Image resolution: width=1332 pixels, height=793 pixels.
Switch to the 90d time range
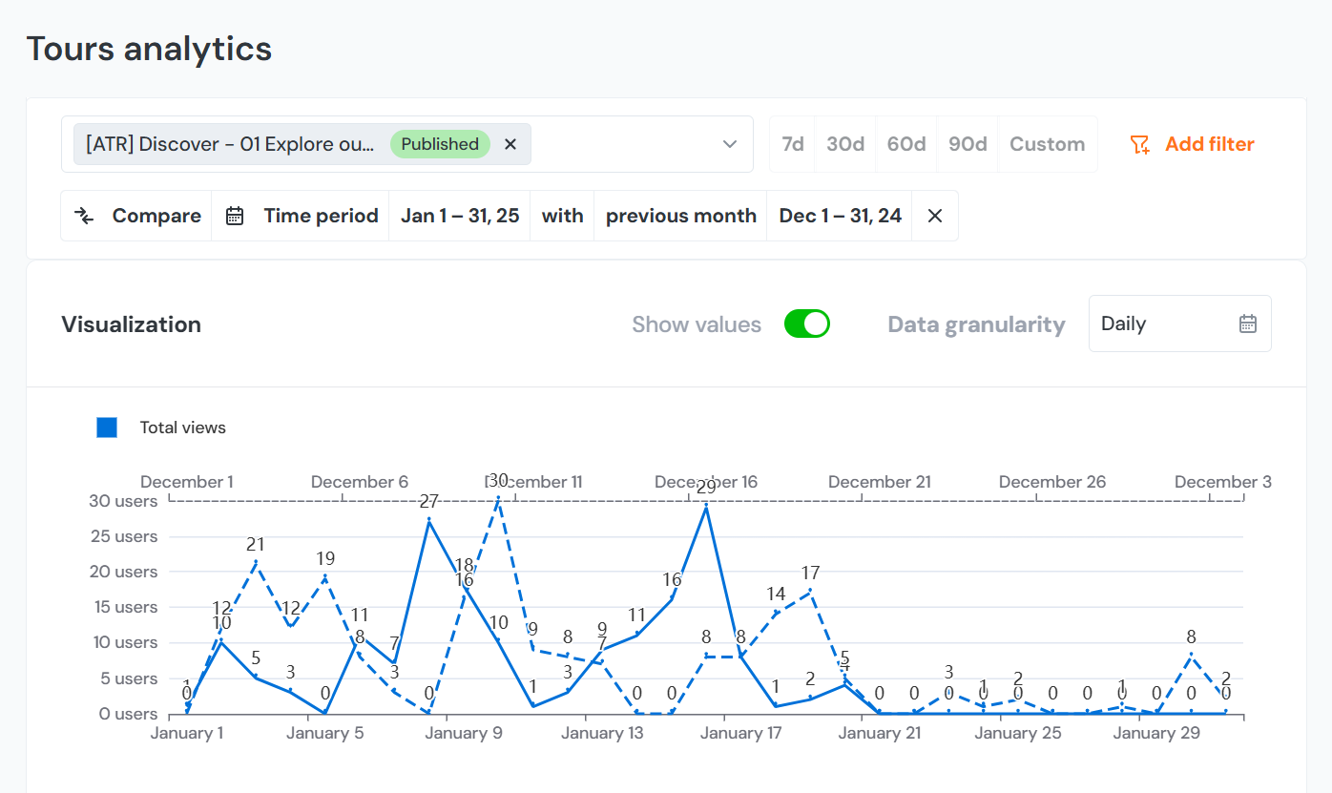click(968, 144)
